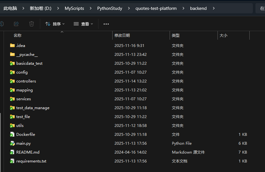Click the 大小 column header
The height and width of the screenshot is (172, 265).
tap(223, 36)
